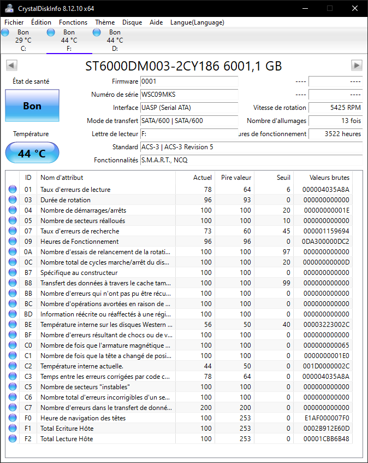This screenshot has height=463, width=368.
Task: Click the Valeurs brutes column header
Action: click(329, 178)
